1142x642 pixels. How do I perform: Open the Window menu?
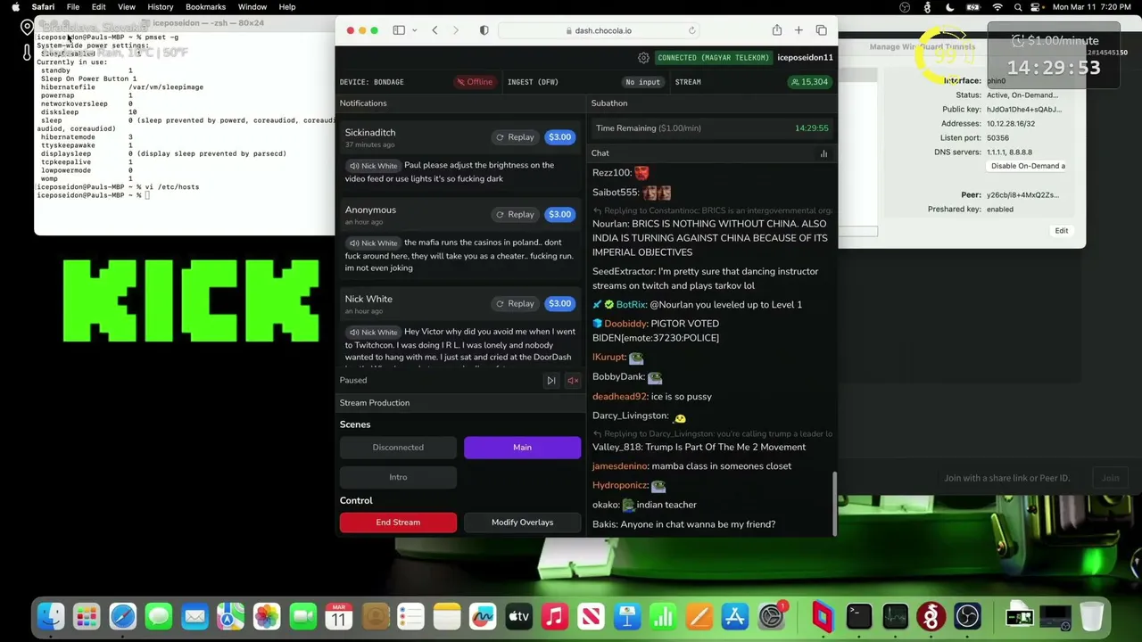tap(252, 7)
